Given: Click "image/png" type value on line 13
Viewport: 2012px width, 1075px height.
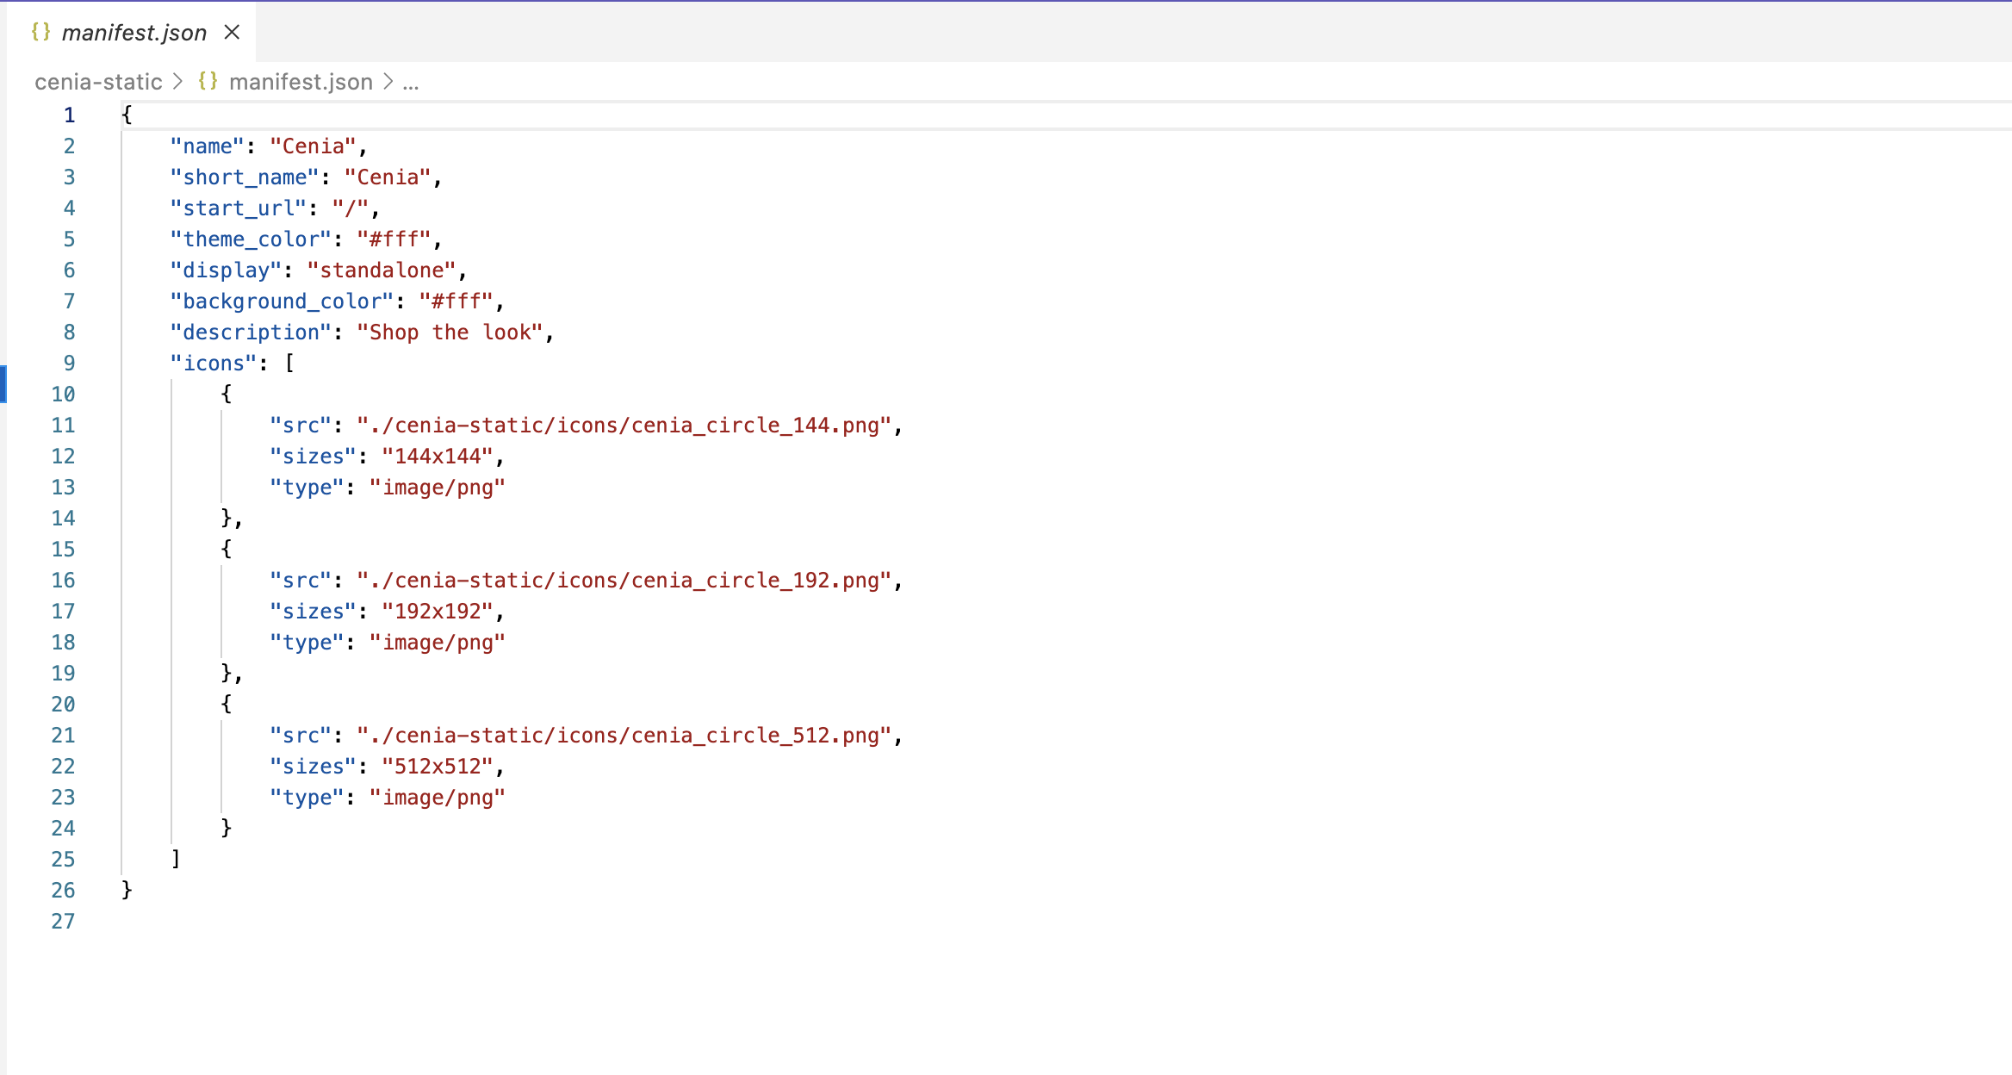Looking at the screenshot, I should pyautogui.click(x=438, y=488).
